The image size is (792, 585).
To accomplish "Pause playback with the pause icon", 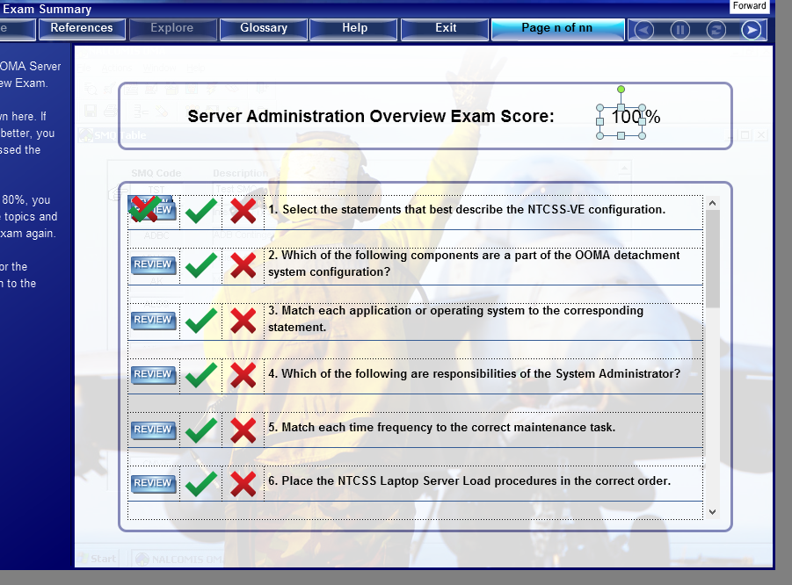I will pos(679,30).
